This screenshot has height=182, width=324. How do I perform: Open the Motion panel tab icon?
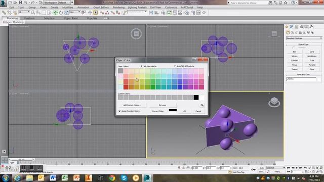[302, 27]
